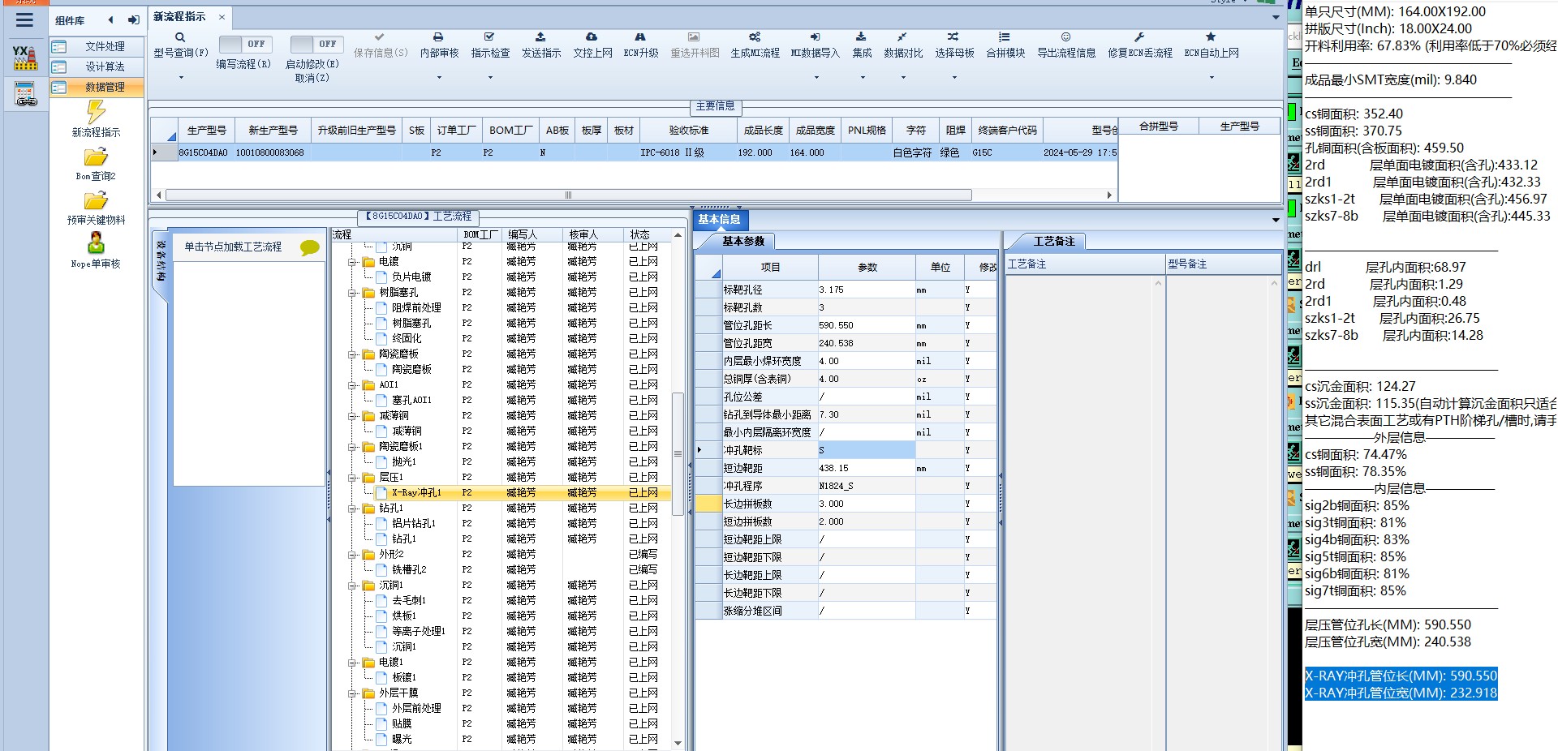Open the 指示检查 dropdown arrow
The image size is (1558, 751).
click(490, 78)
